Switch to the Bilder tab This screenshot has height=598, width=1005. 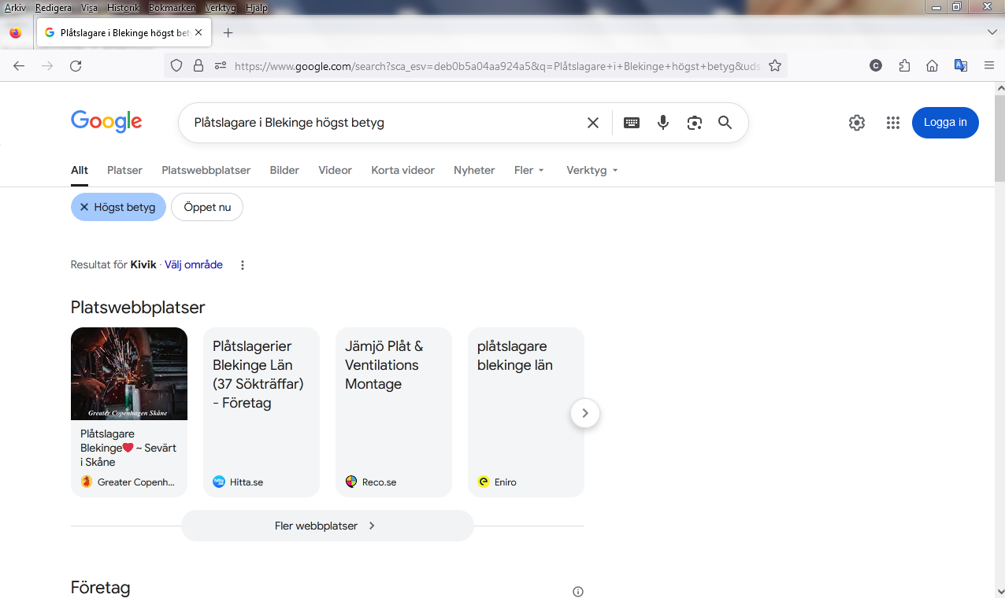(x=284, y=170)
